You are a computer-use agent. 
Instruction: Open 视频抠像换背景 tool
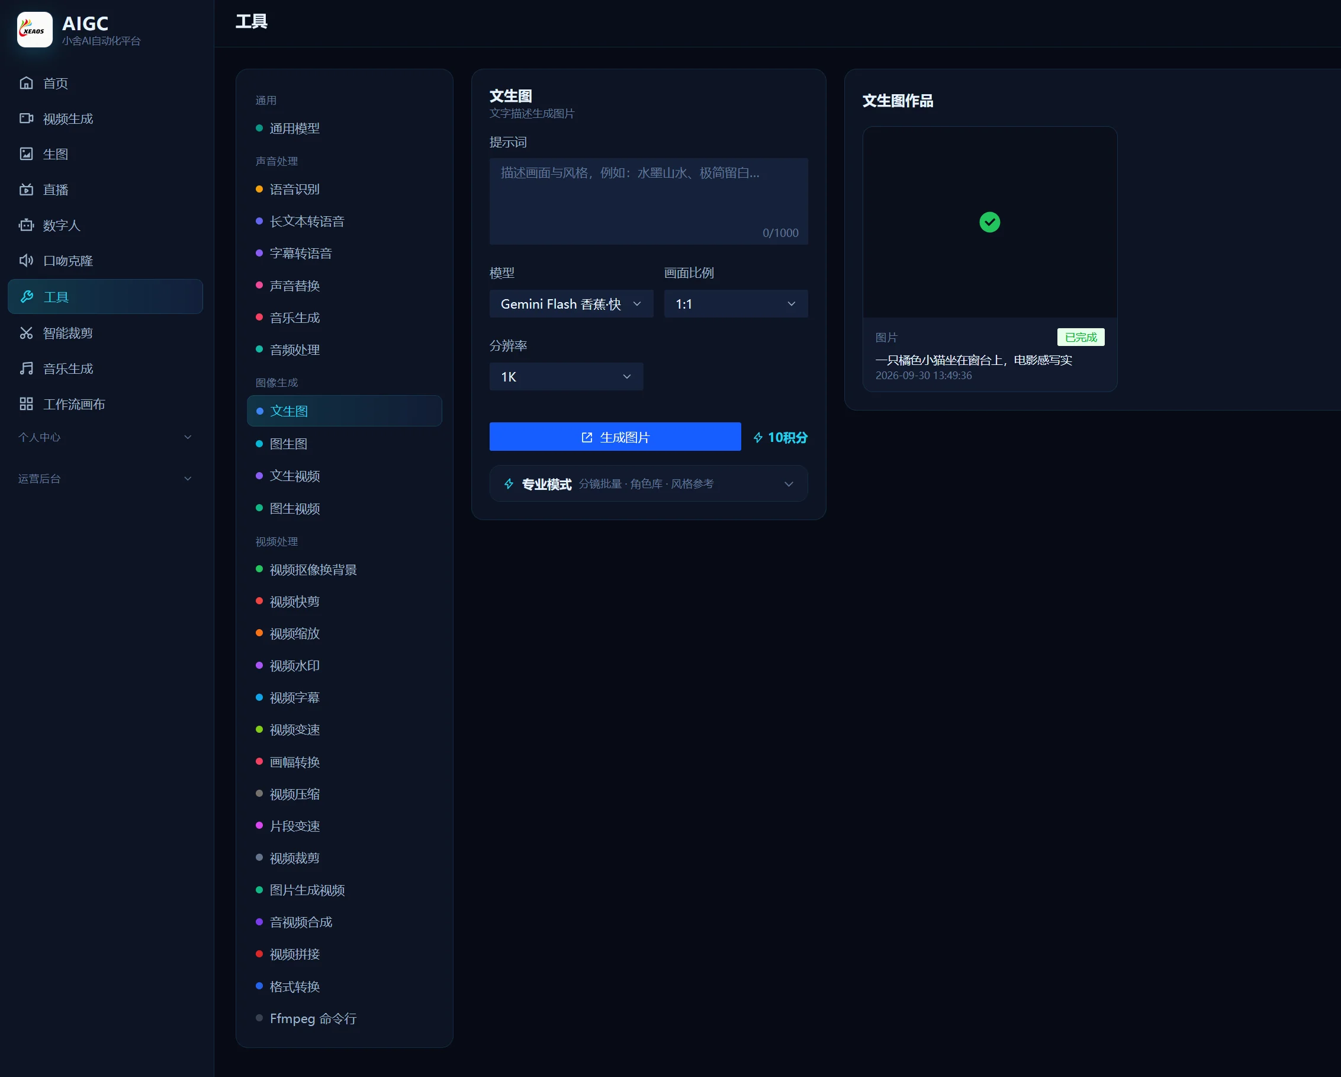(344, 569)
